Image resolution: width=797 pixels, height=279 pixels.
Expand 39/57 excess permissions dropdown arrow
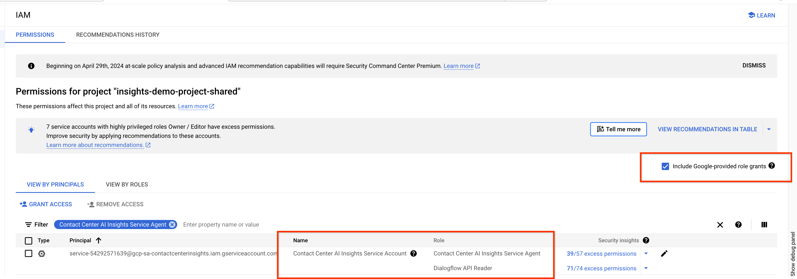coord(646,253)
